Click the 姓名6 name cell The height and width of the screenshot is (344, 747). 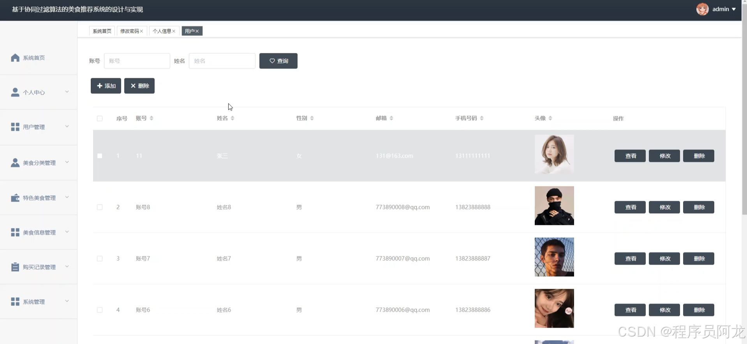pos(224,310)
